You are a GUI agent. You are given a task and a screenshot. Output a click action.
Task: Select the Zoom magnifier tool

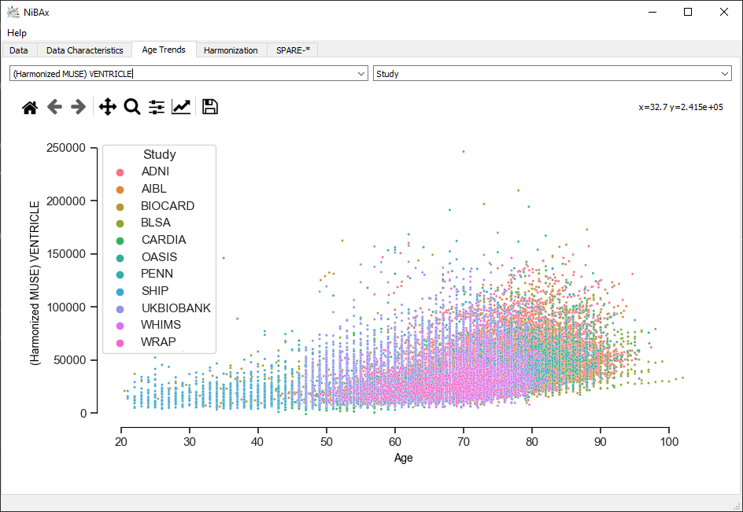[132, 107]
